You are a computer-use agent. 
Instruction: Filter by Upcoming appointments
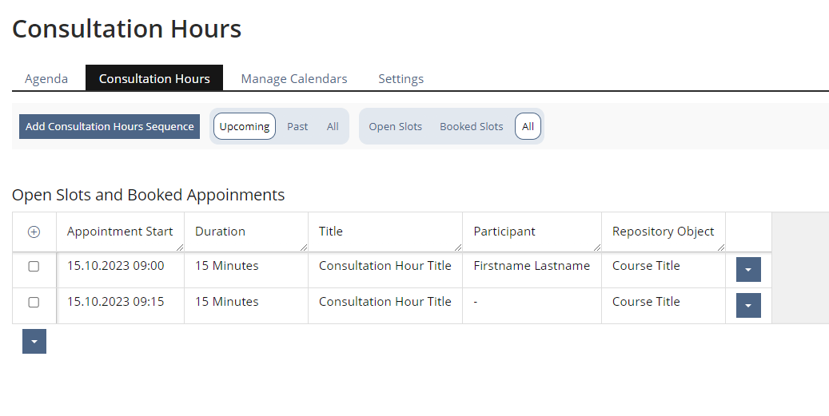coord(245,126)
